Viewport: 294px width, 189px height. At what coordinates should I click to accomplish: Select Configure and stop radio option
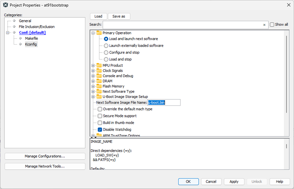pos(106,52)
